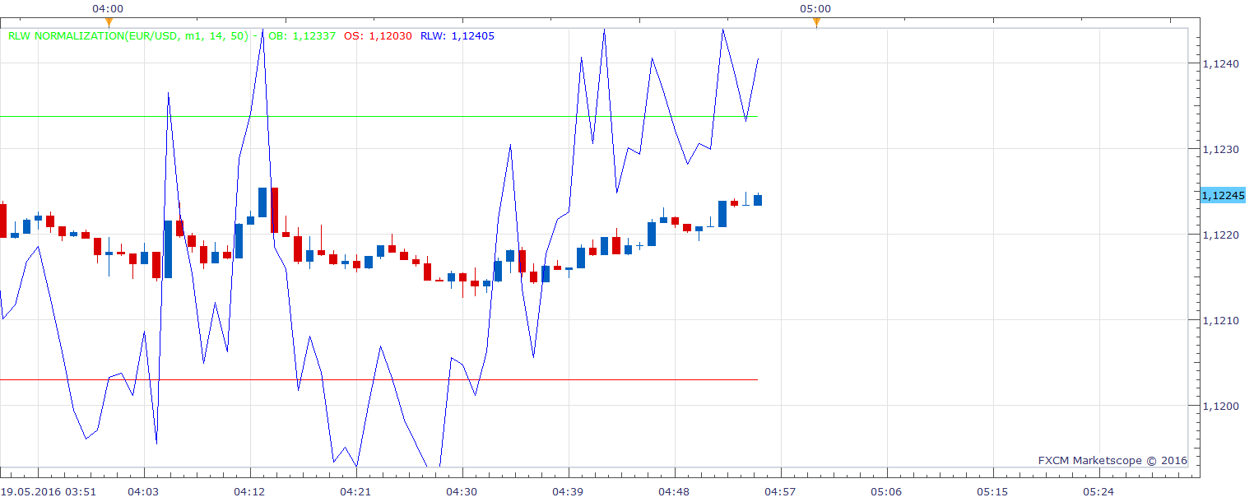
Task: Click the 04:00 session marker triangle
Action: click(x=108, y=23)
